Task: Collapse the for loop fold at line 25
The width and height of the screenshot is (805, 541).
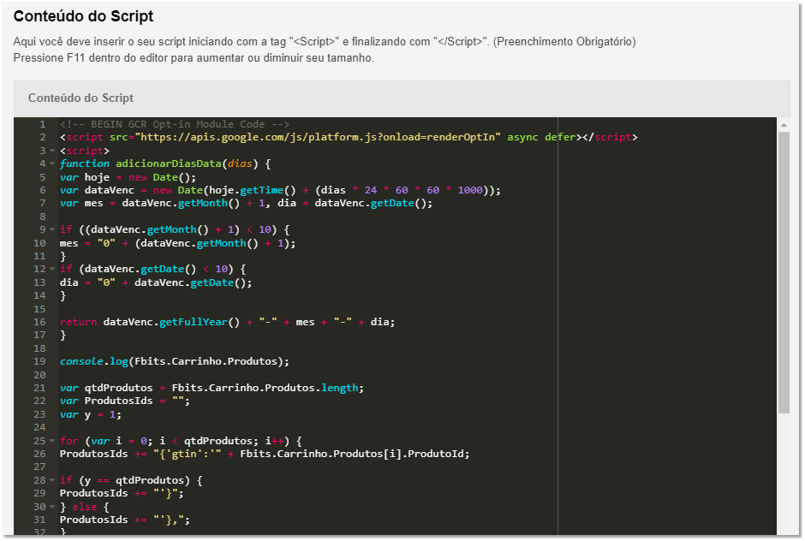Action: tap(52, 441)
